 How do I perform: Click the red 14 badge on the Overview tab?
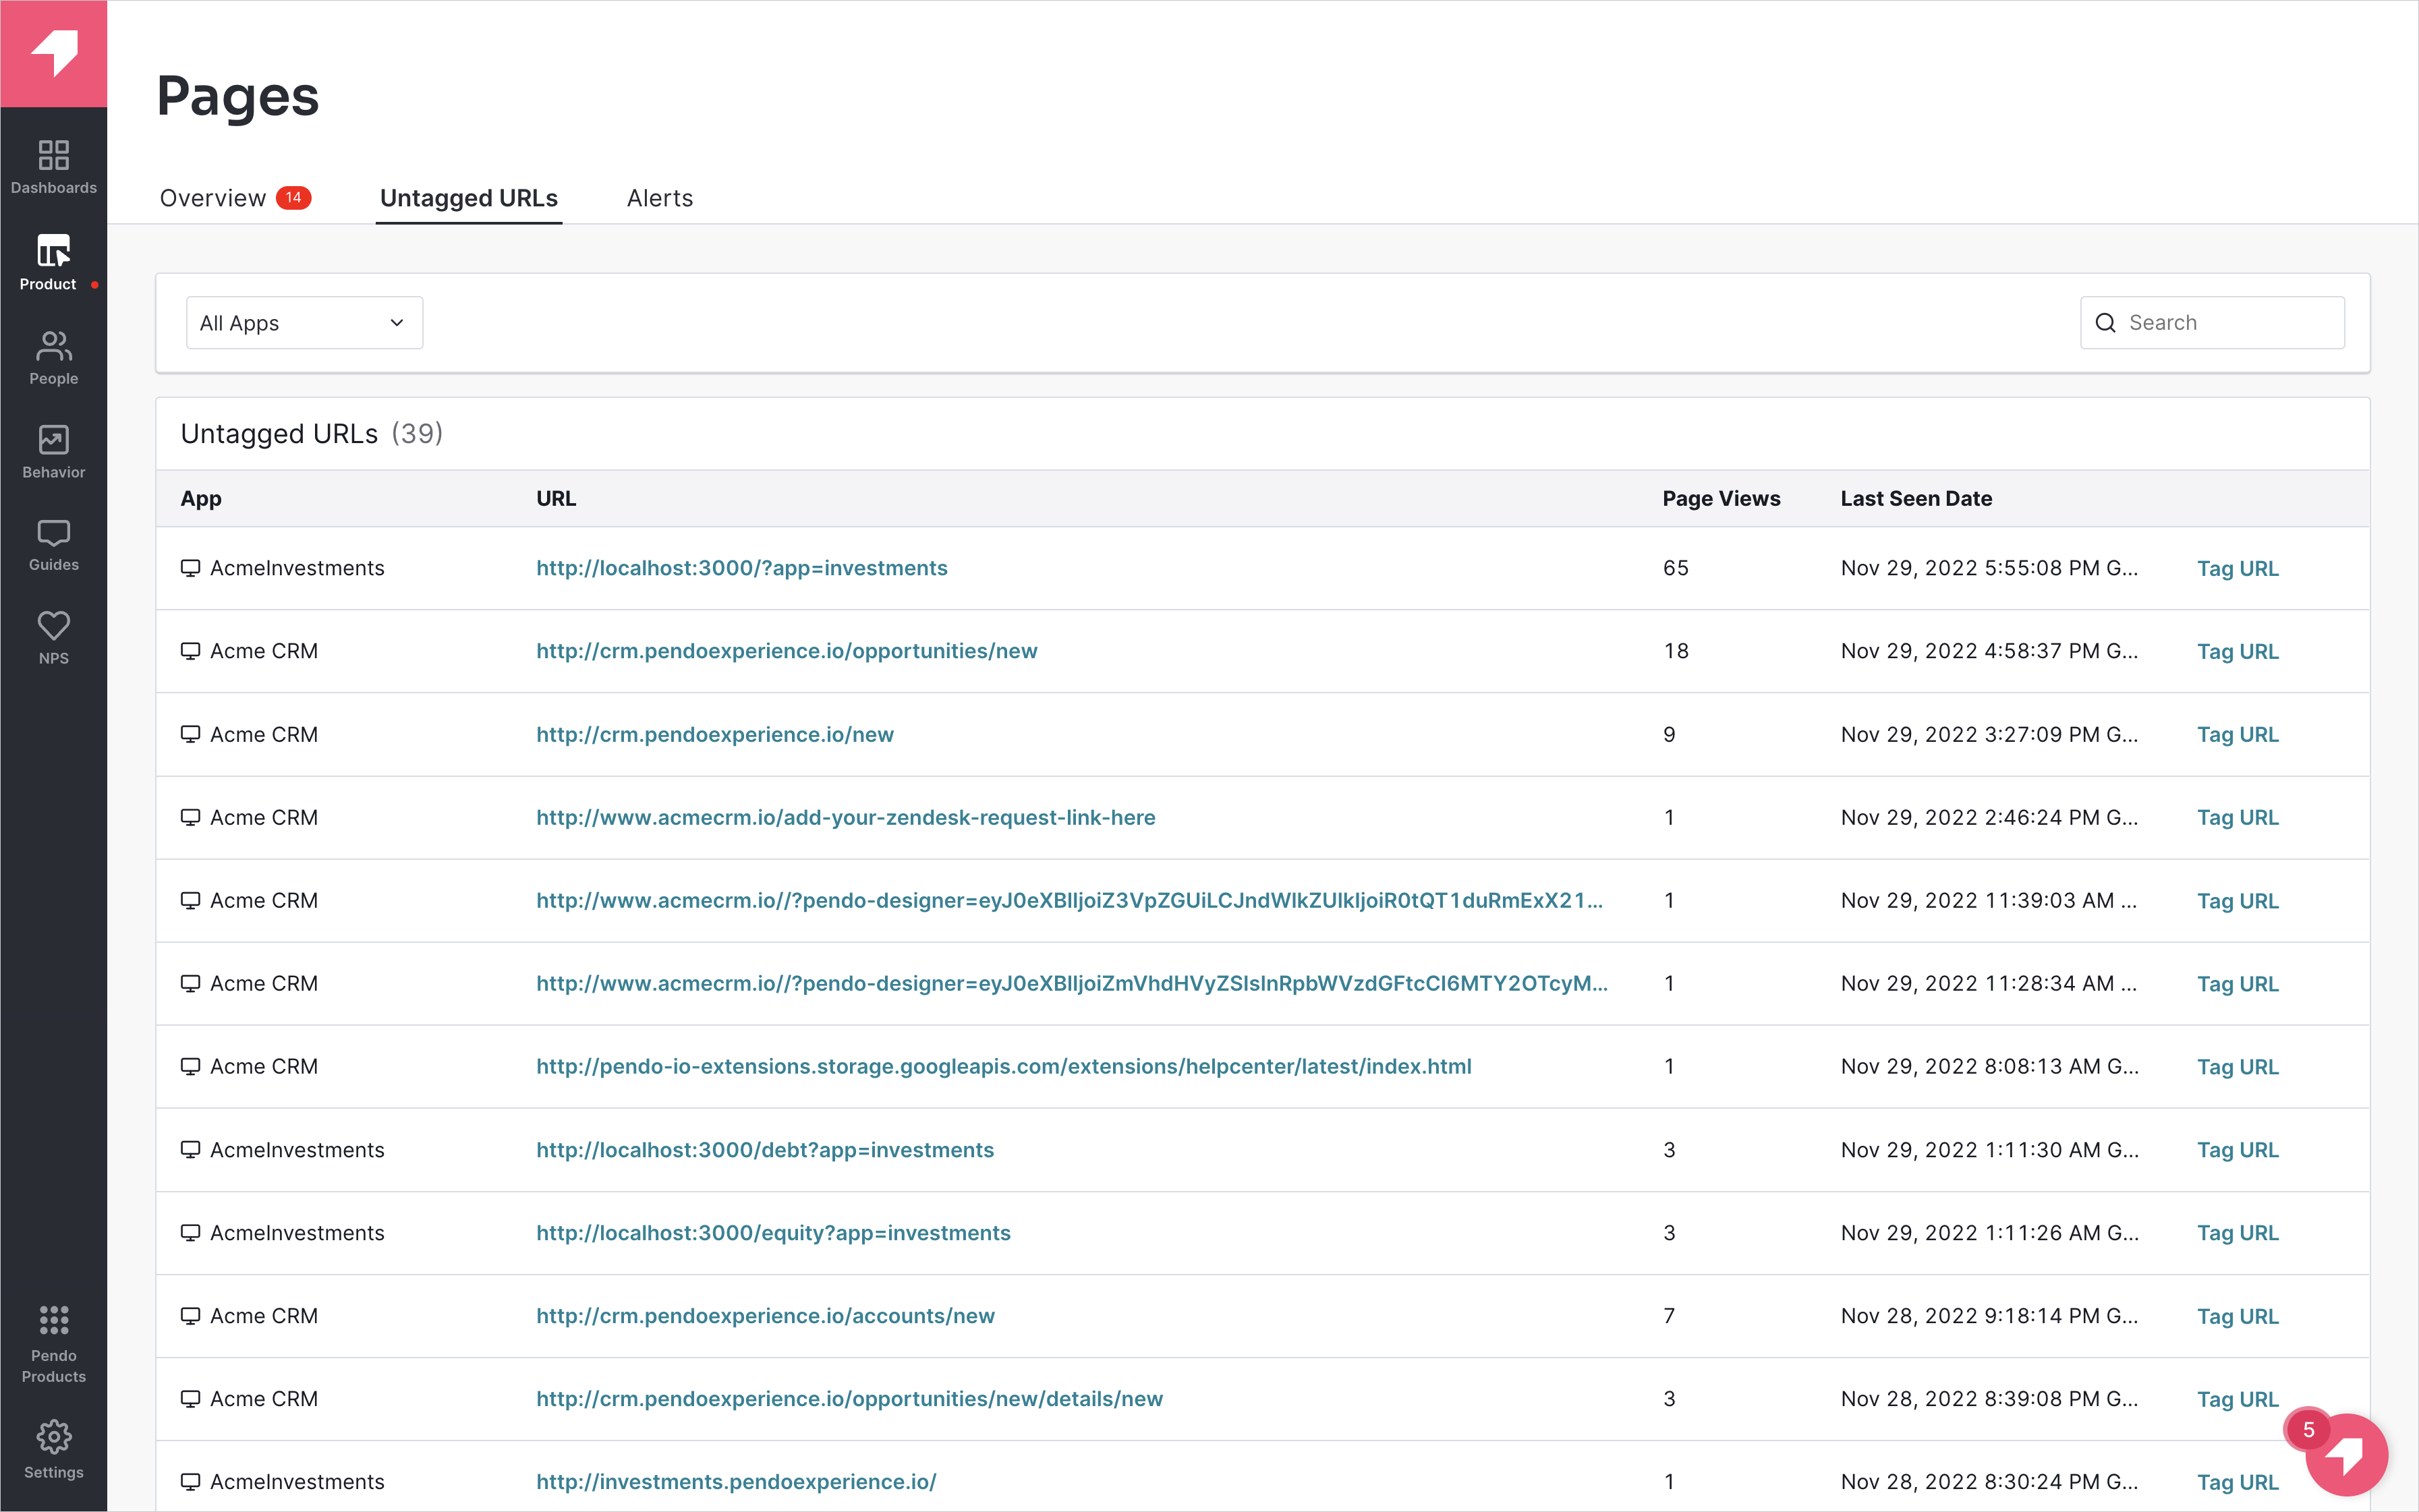pos(293,198)
